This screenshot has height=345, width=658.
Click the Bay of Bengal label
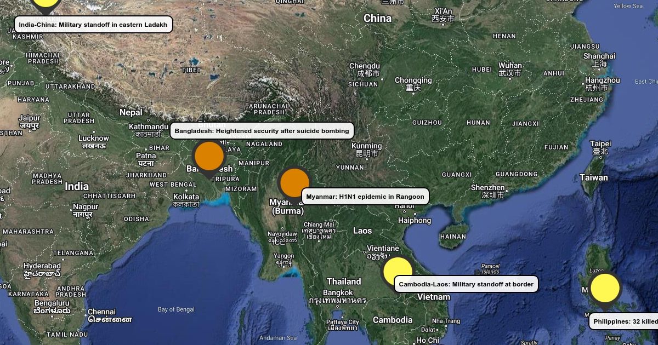click(x=176, y=309)
